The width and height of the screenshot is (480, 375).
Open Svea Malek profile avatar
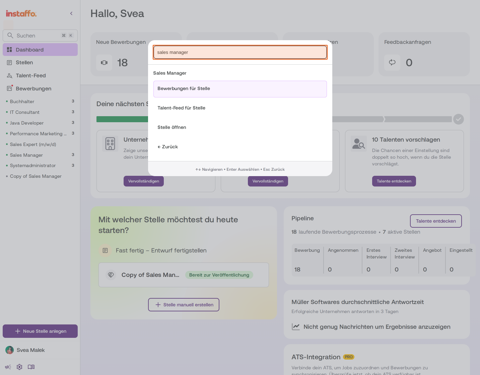10,350
